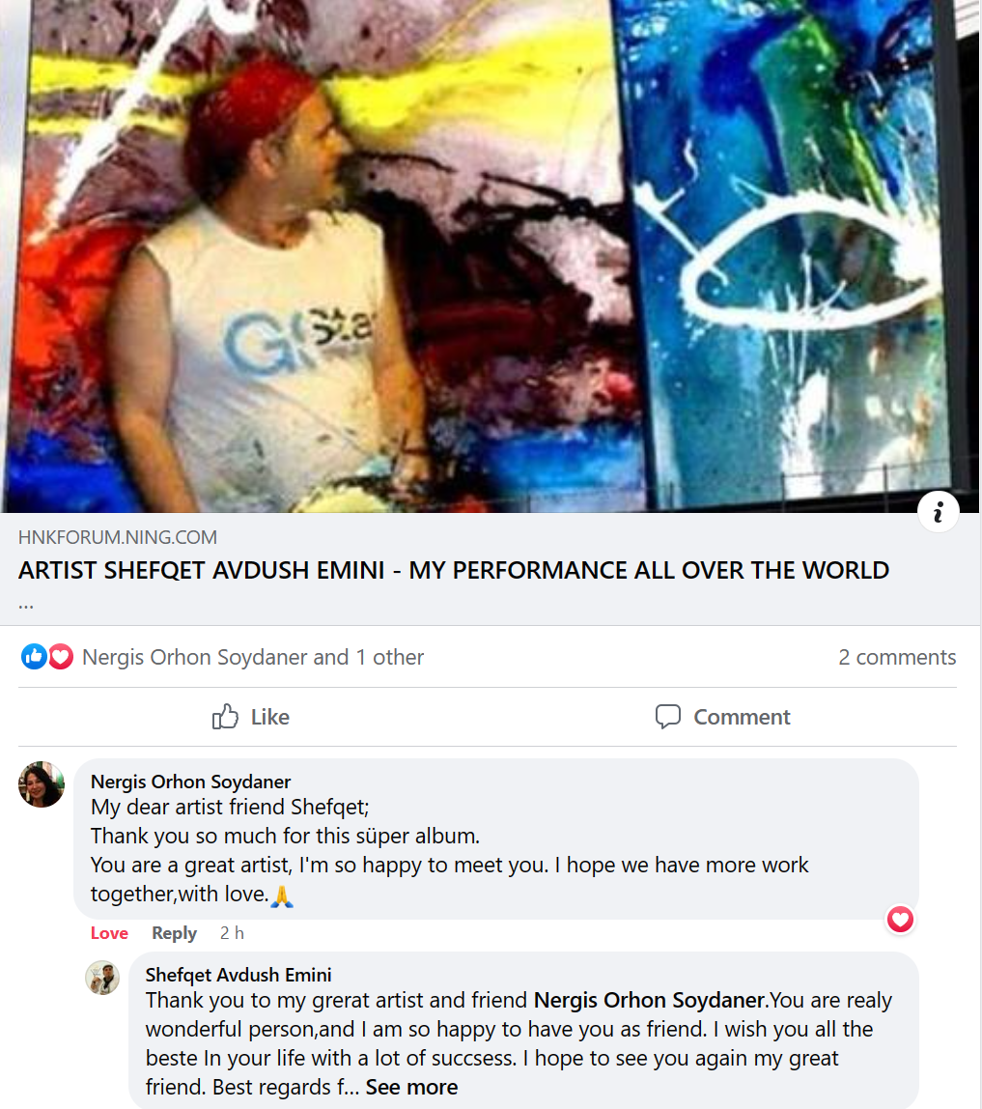Toggle the Love reaction on Nergis's comment

[x=109, y=933]
